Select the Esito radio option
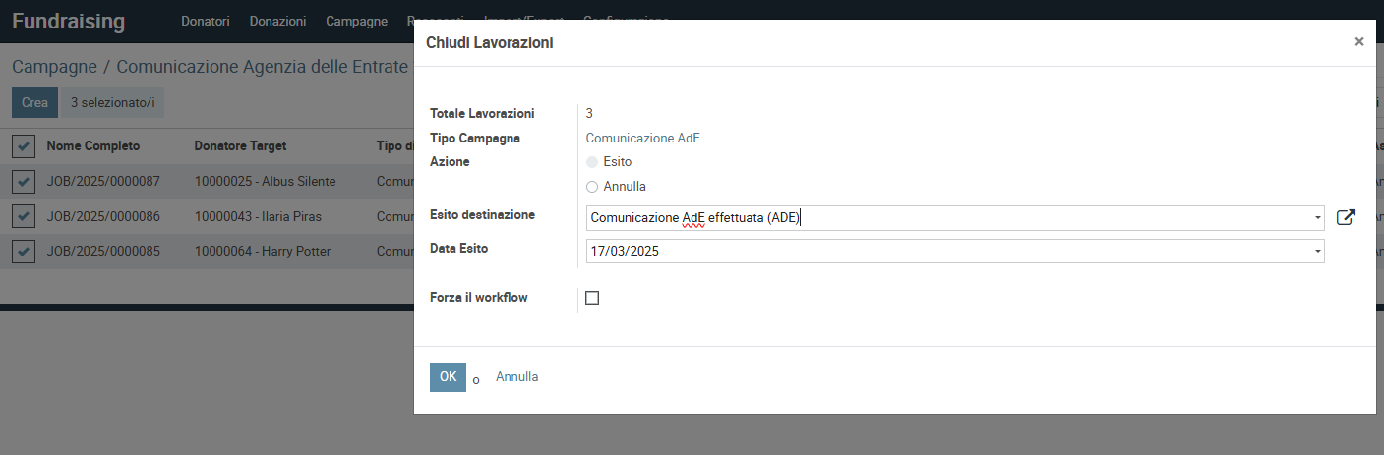The height and width of the screenshot is (455, 1384). 592,161
